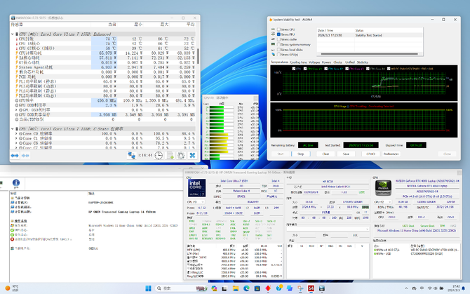This screenshot has width=470, height=294.
Task: Open the network remote icon in HWiNFO sensors toolbar
Action: 131,155
